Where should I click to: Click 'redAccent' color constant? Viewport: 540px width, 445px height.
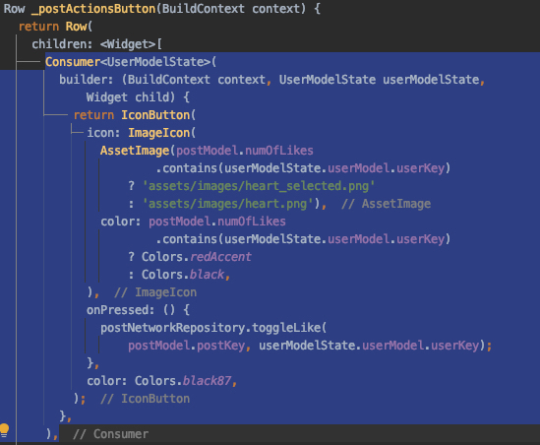[220, 257]
